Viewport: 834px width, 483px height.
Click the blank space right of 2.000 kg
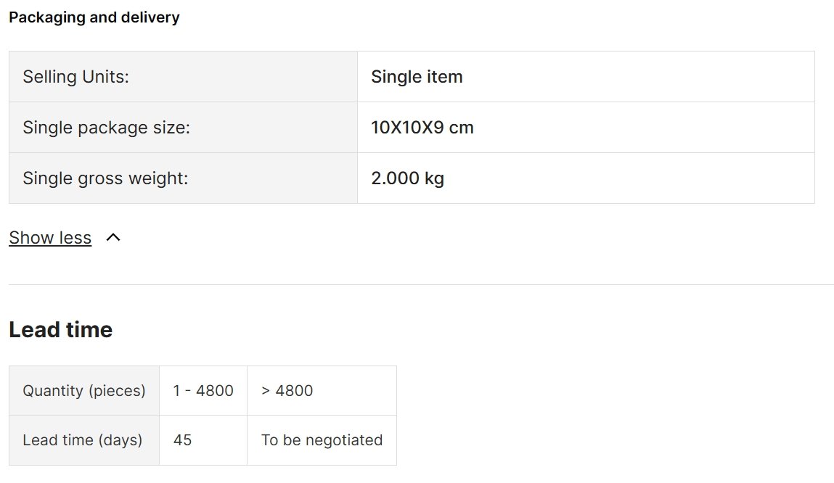click(x=629, y=178)
